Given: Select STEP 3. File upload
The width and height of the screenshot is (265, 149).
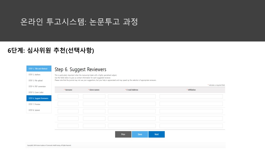Looking at the screenshot, I should tap(39, 81).
